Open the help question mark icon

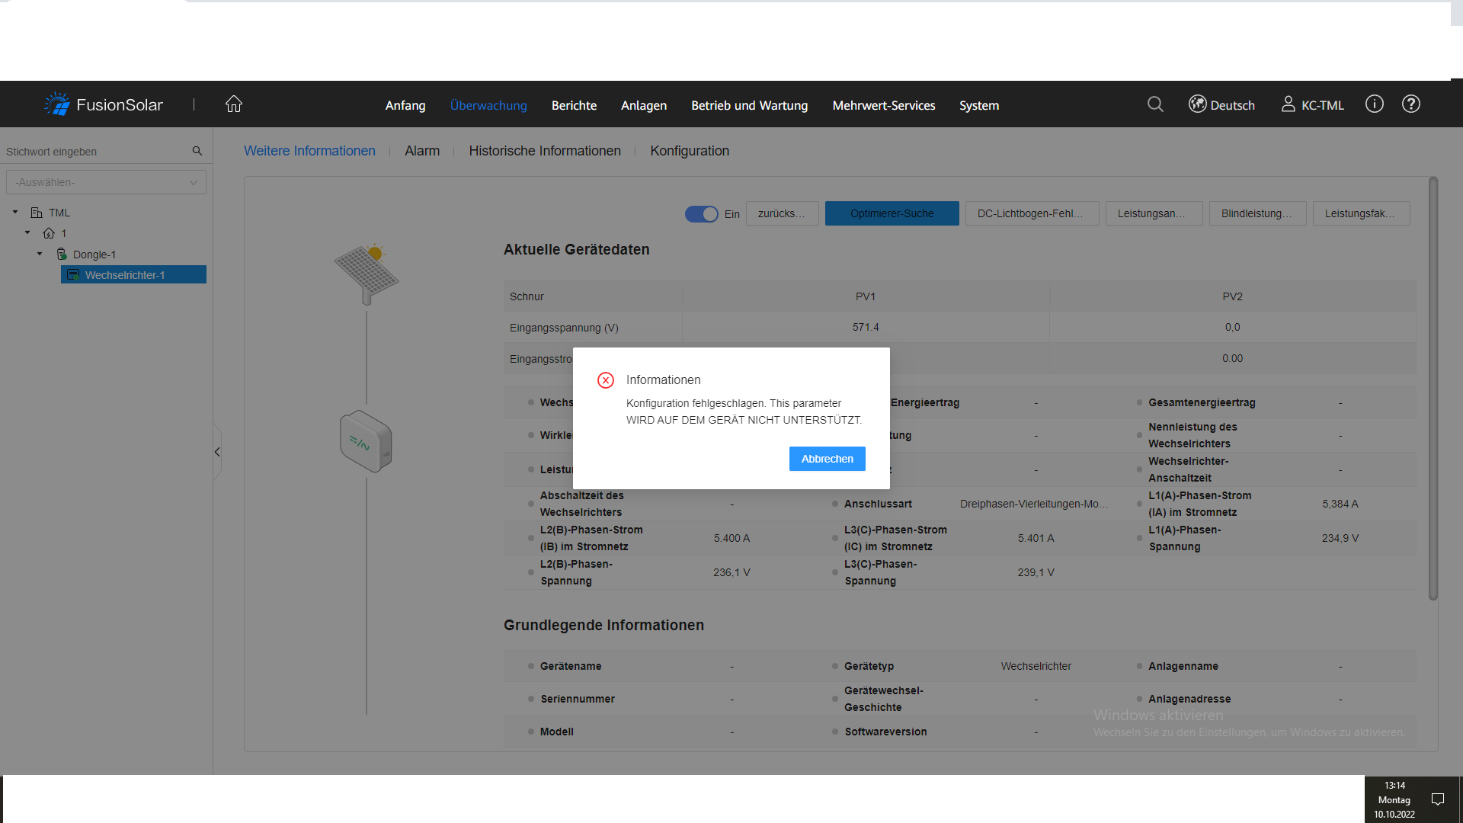pyautogui.click(x=1410, y=104)
